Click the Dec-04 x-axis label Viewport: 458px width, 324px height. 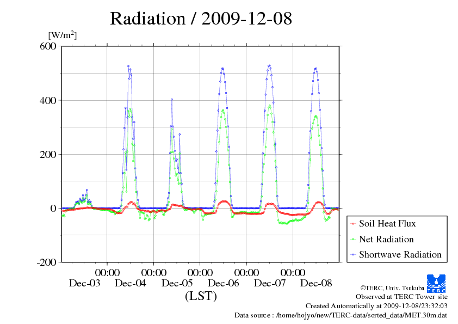[x=130, y=283]
